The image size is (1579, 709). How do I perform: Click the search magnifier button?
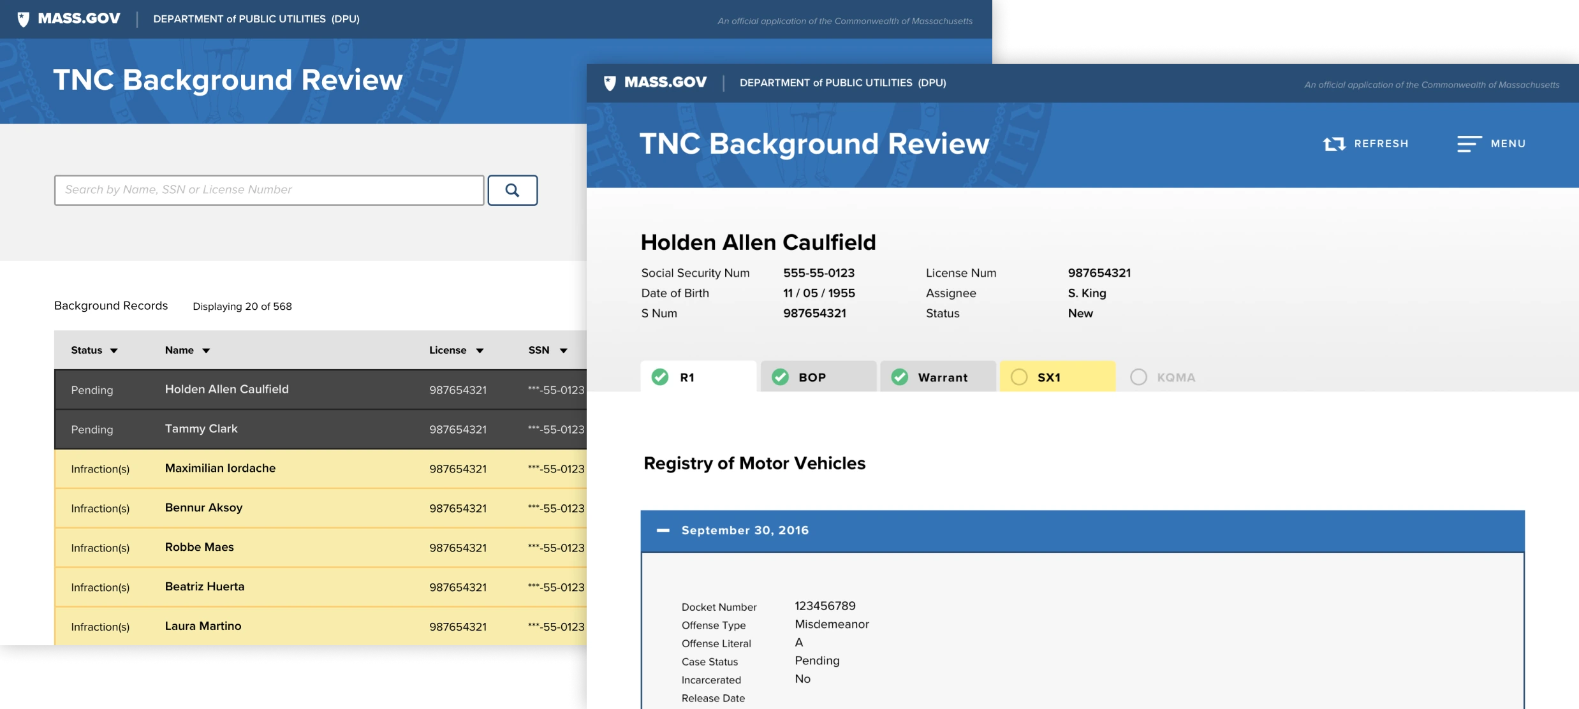[x=512, y=190]
